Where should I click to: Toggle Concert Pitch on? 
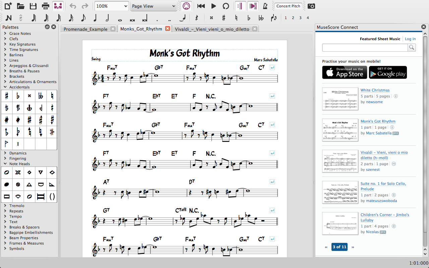pos(288,6)
